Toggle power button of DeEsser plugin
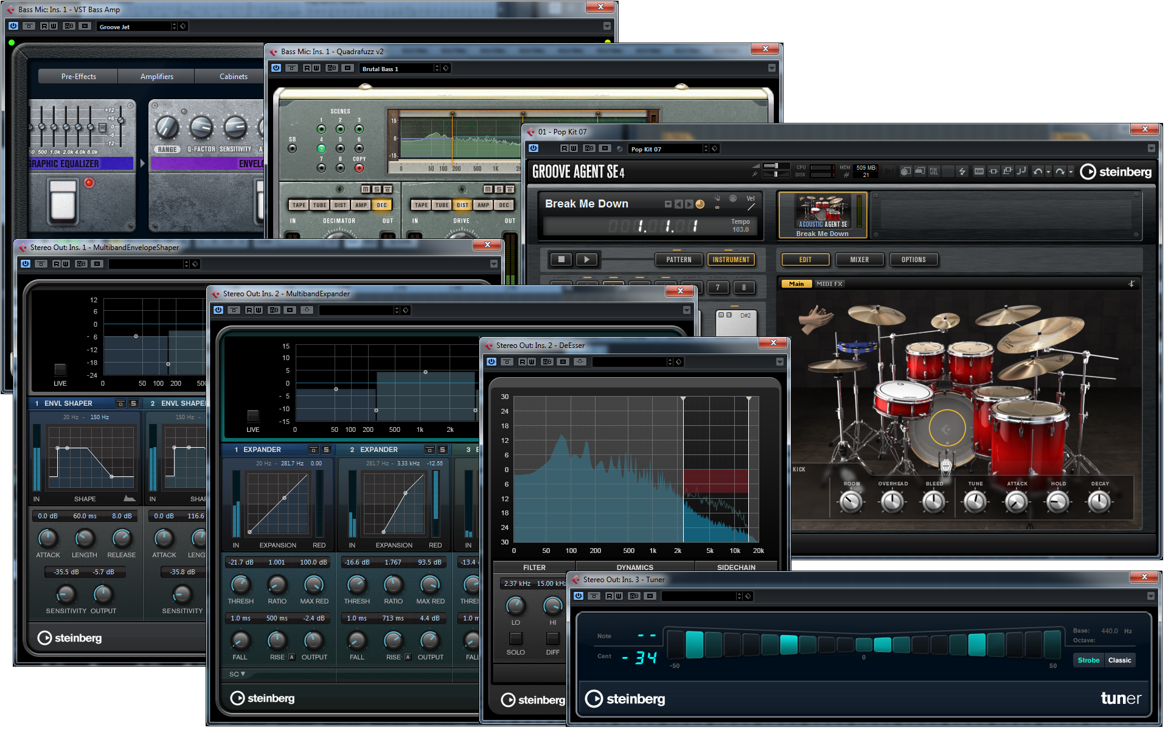Image resolution: width=1168 pixels, height=730 pixels. (491, 362)
